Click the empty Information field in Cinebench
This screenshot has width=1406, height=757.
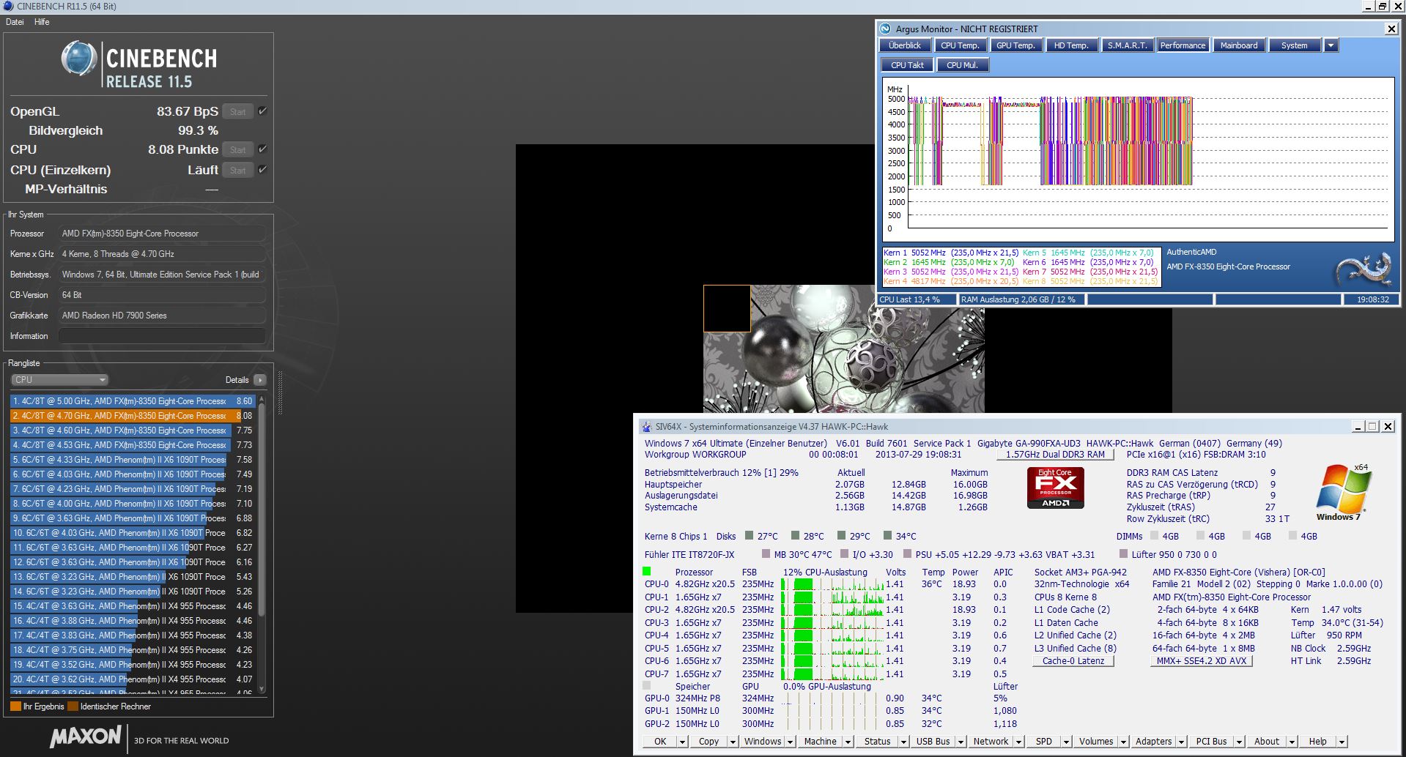(161, 336)
